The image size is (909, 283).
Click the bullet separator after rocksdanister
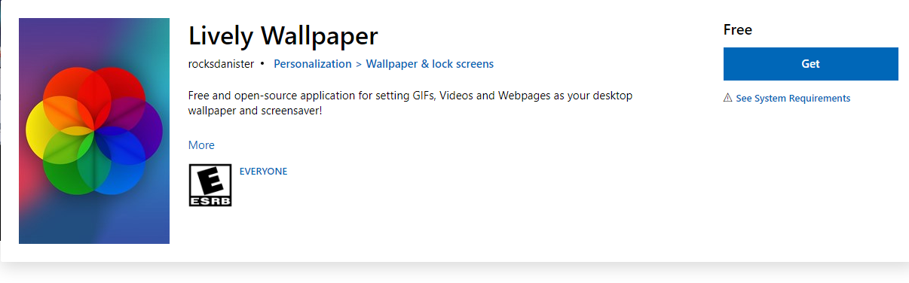(262, 64)
